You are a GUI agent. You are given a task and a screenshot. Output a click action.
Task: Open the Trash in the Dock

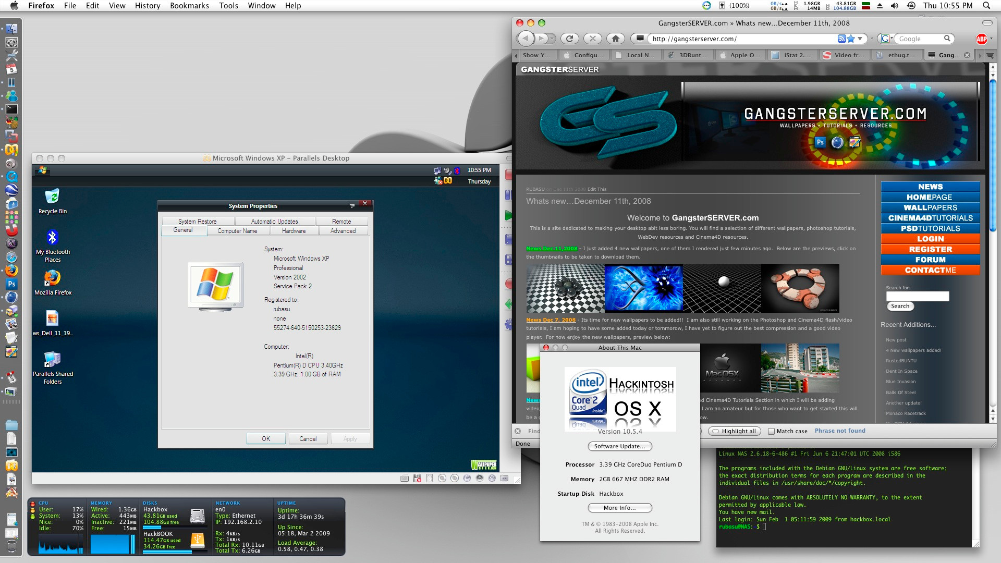tap(11, 546)
